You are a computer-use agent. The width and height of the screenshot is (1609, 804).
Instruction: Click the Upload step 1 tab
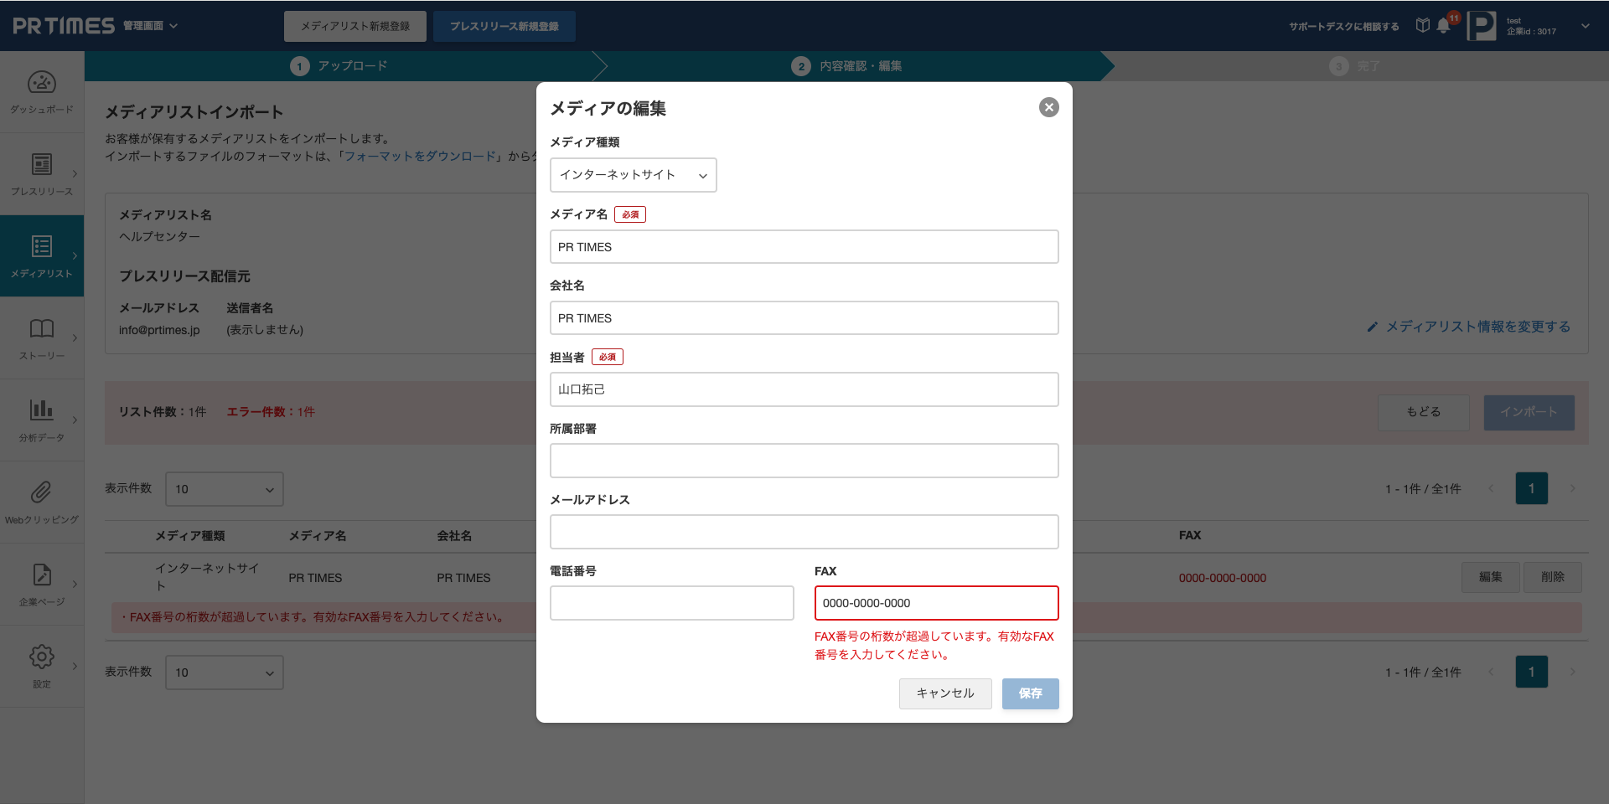[x=339, y=66]
